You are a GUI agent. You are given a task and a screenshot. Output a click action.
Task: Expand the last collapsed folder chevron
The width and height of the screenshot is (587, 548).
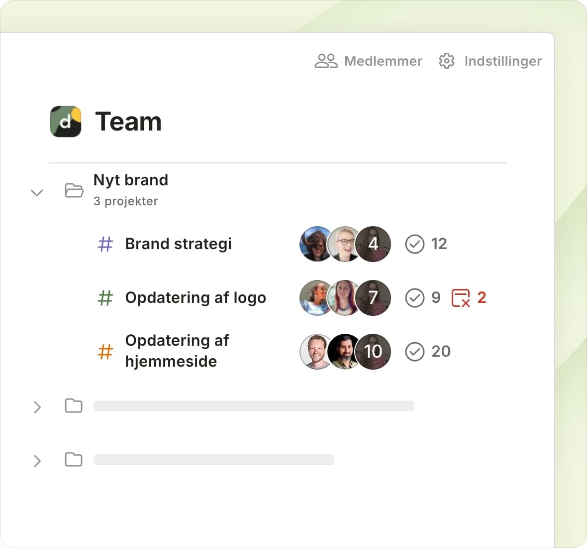coord(37,461)
